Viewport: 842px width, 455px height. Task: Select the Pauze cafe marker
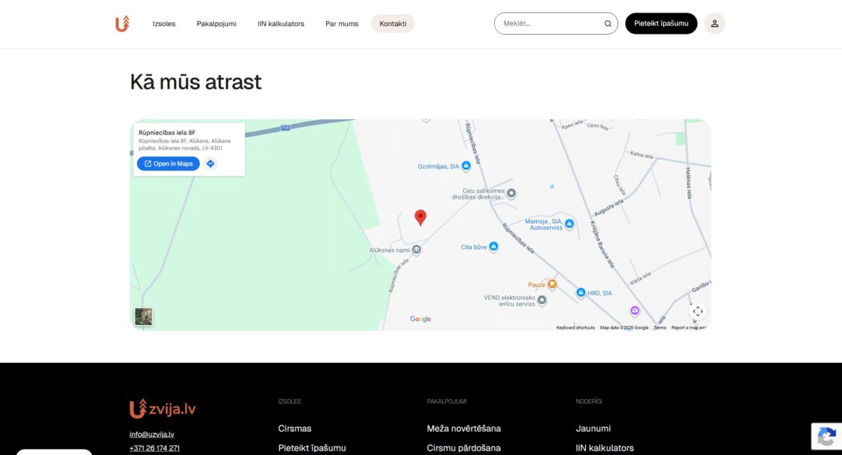pos(552,284)
